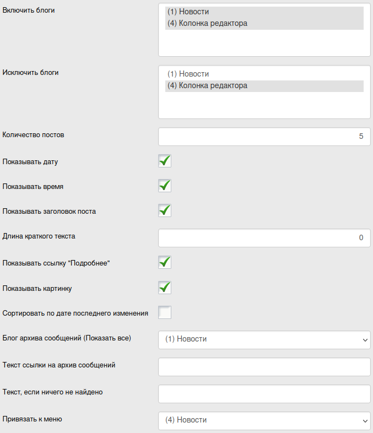The image size is (373, 433).
Task: Click the Привязать к меню dropdown arrow
Action: tap(365, 421)
